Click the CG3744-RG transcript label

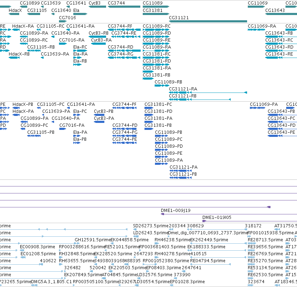tap(120, 54)
